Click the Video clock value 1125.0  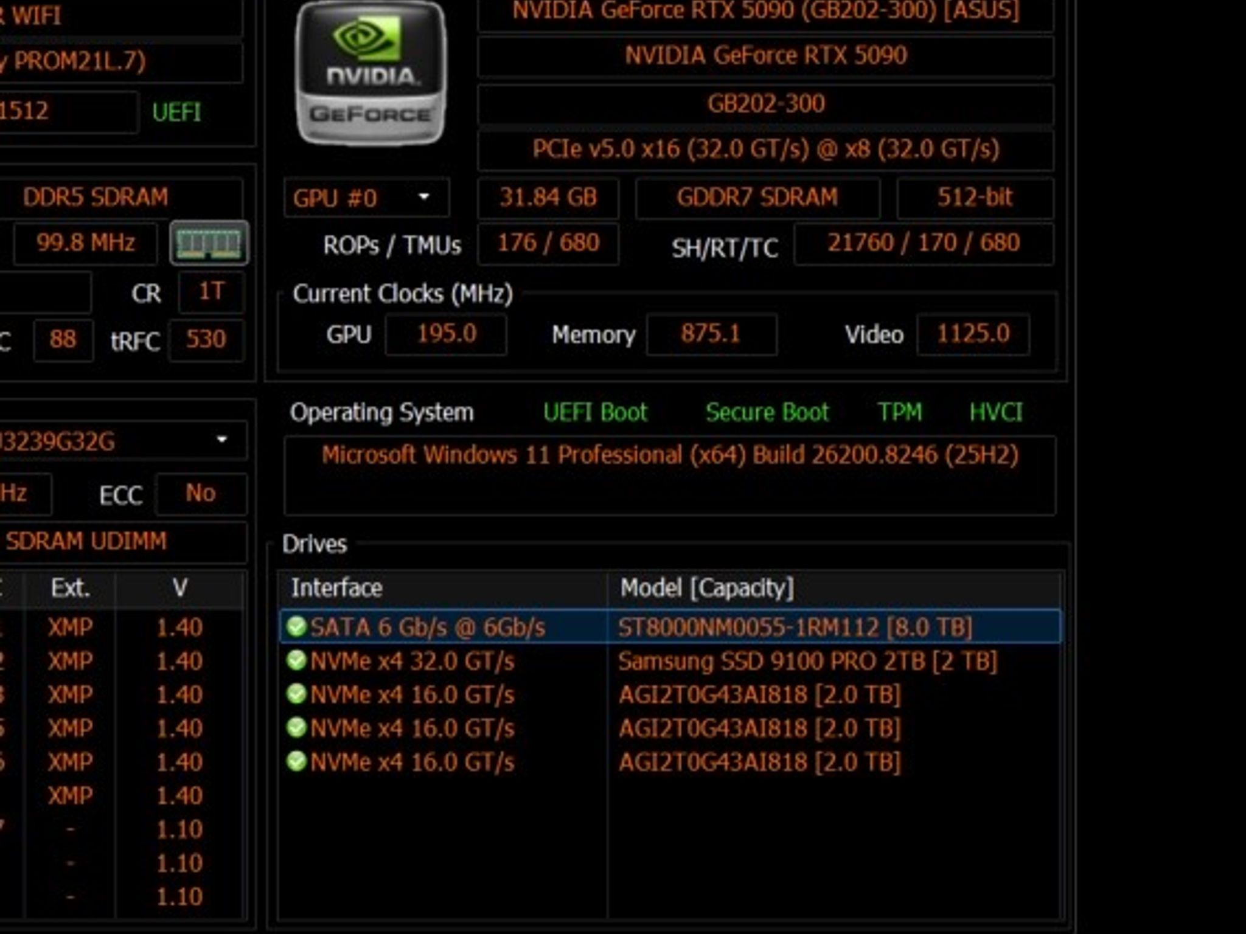pyautogui.click(x=973, y=334)
